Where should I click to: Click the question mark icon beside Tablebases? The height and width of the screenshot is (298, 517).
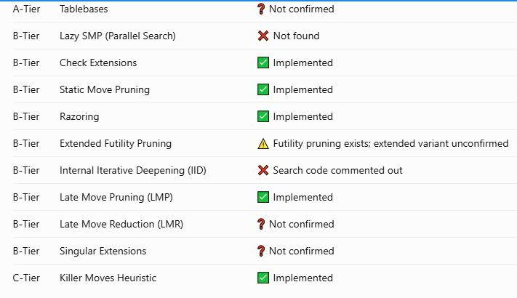pos(261,9)
